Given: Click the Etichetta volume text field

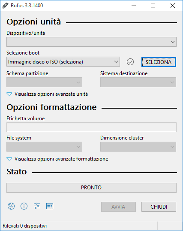Looking at the screenshot, I should [x=91, y=127].
